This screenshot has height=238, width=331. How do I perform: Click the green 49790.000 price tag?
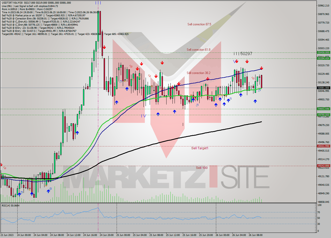tap(323, 115)
